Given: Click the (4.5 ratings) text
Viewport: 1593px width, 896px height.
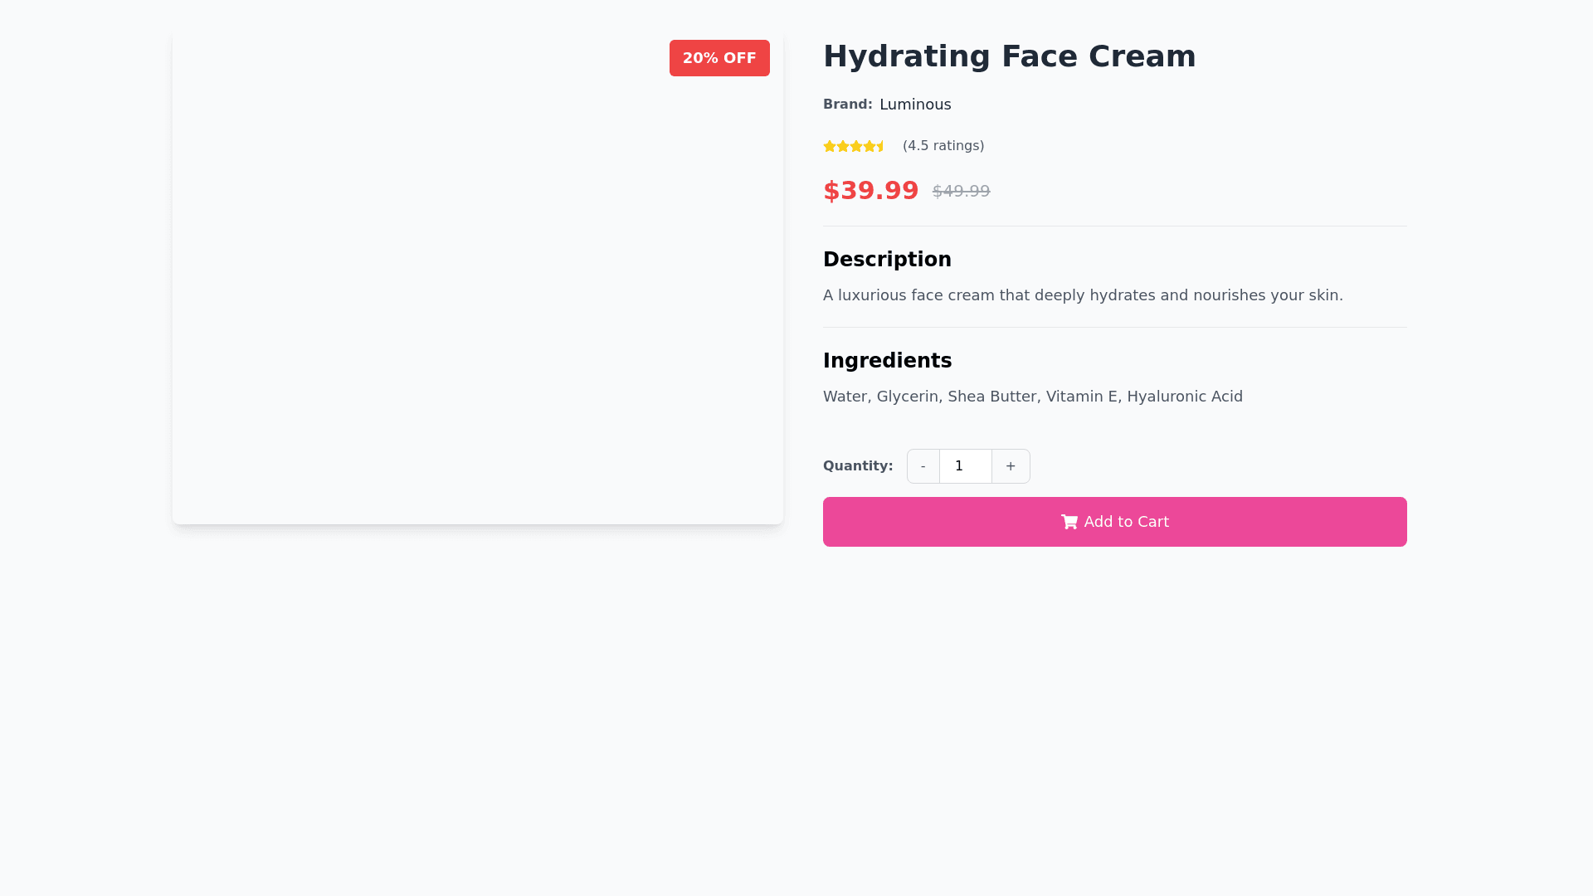Looking at the screenshot, I should pyautogui.click(x=943, y=146).
